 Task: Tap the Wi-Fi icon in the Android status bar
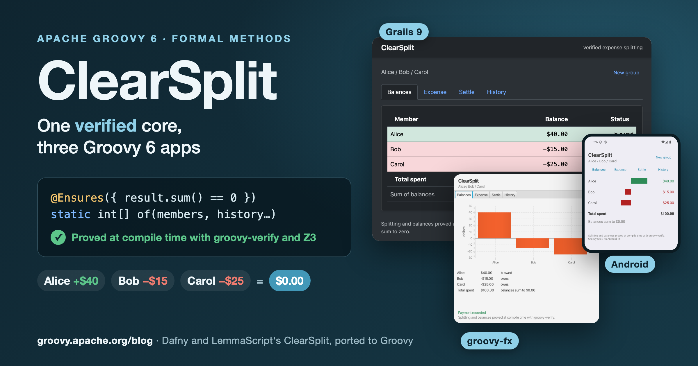pos(663,142)
